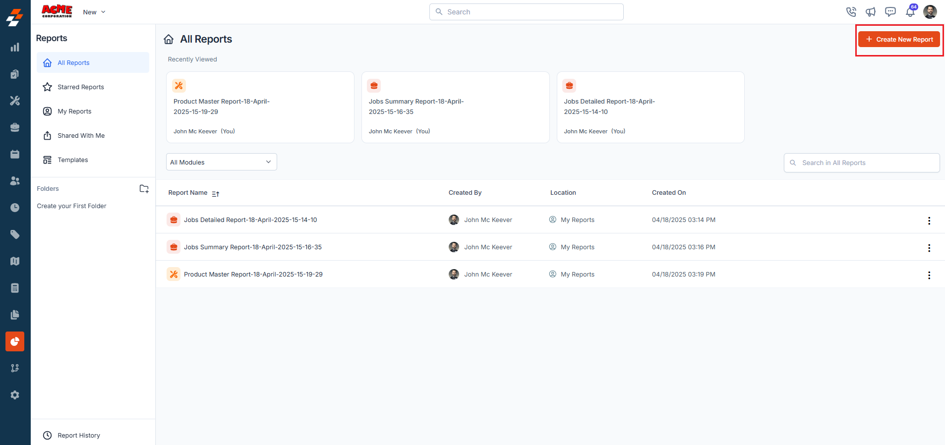Open recently viewed Product Master Report card

tap(260, 107)
